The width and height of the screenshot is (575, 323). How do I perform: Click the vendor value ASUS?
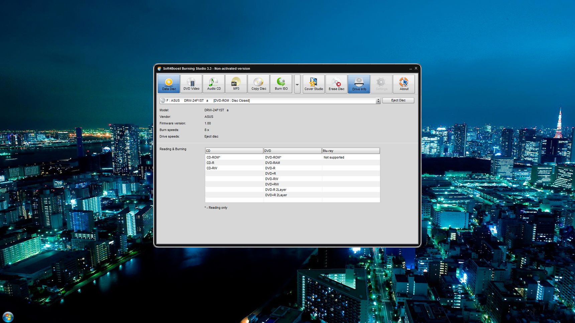point(209,117)
